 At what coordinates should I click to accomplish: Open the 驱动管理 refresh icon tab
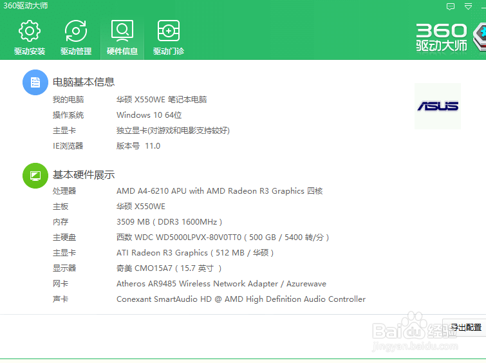76,37
